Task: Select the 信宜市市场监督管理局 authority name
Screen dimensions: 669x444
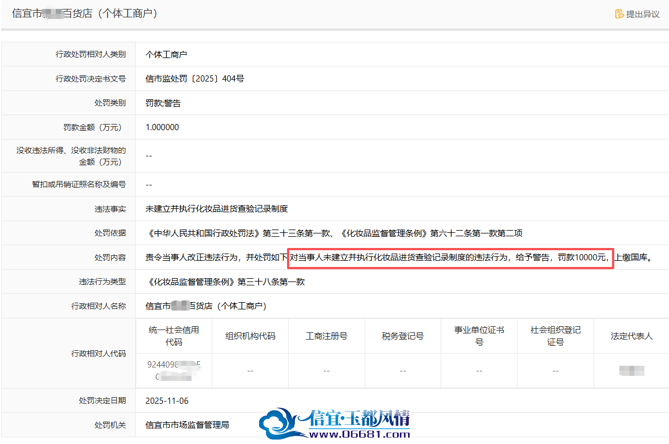Action: click(187, 425)
